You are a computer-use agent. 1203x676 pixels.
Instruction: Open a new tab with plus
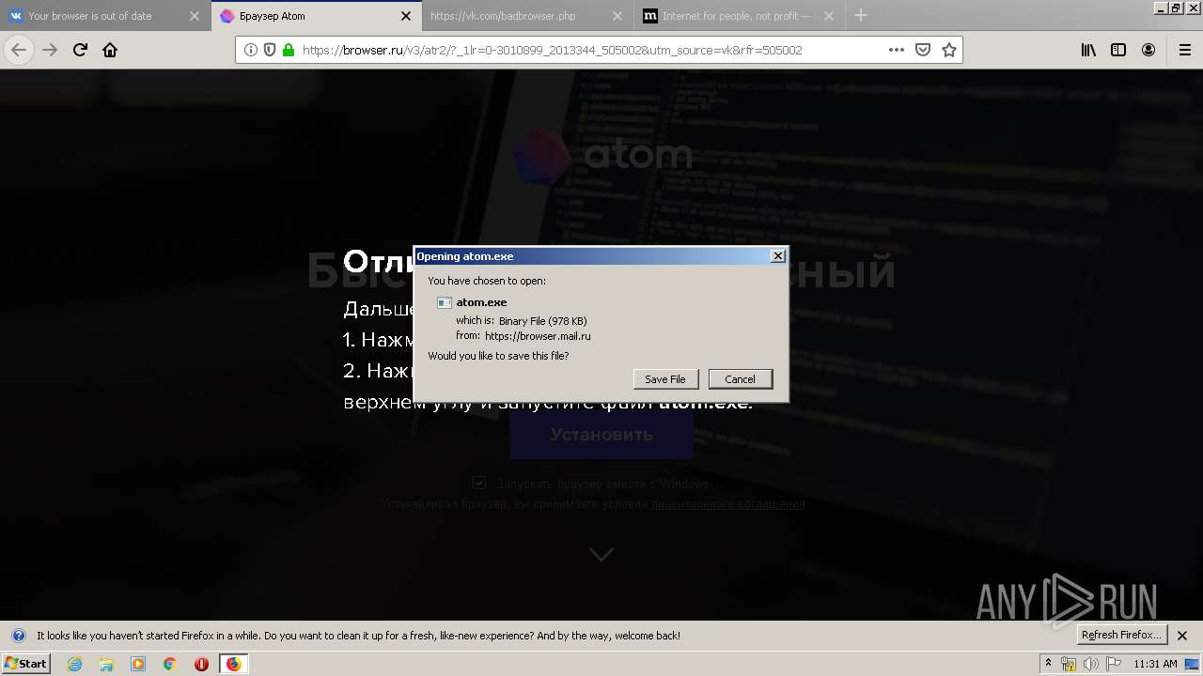pyautogui.click(x=861, y=15)
